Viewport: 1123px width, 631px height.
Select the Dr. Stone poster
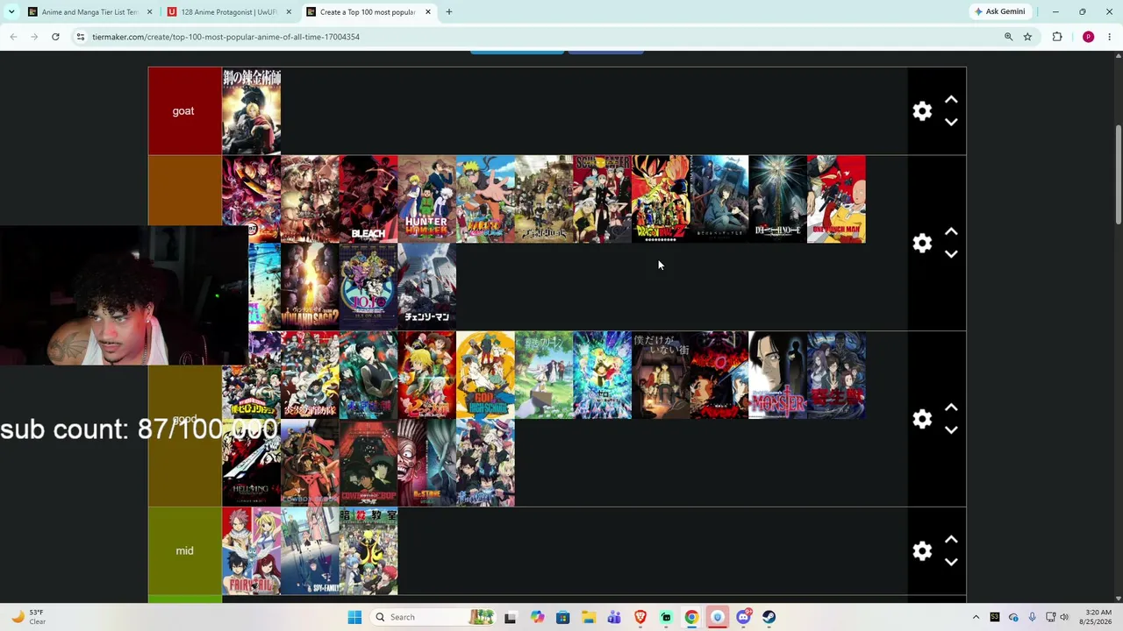click(x=427, y=463)
